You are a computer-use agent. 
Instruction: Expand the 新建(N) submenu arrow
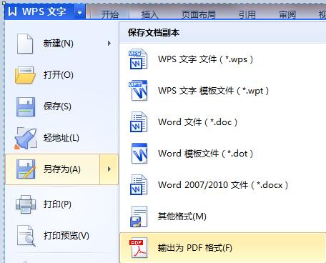(x=109, y=44)
